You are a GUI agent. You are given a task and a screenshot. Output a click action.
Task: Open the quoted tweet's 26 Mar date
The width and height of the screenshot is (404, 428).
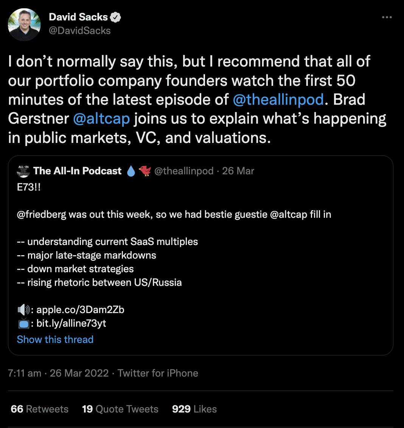[x=238, y=171]
